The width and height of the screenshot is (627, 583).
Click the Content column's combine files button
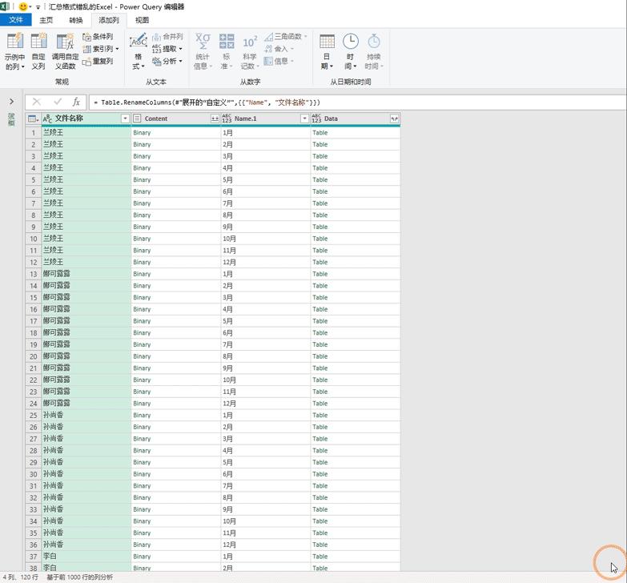pos(215,119)
